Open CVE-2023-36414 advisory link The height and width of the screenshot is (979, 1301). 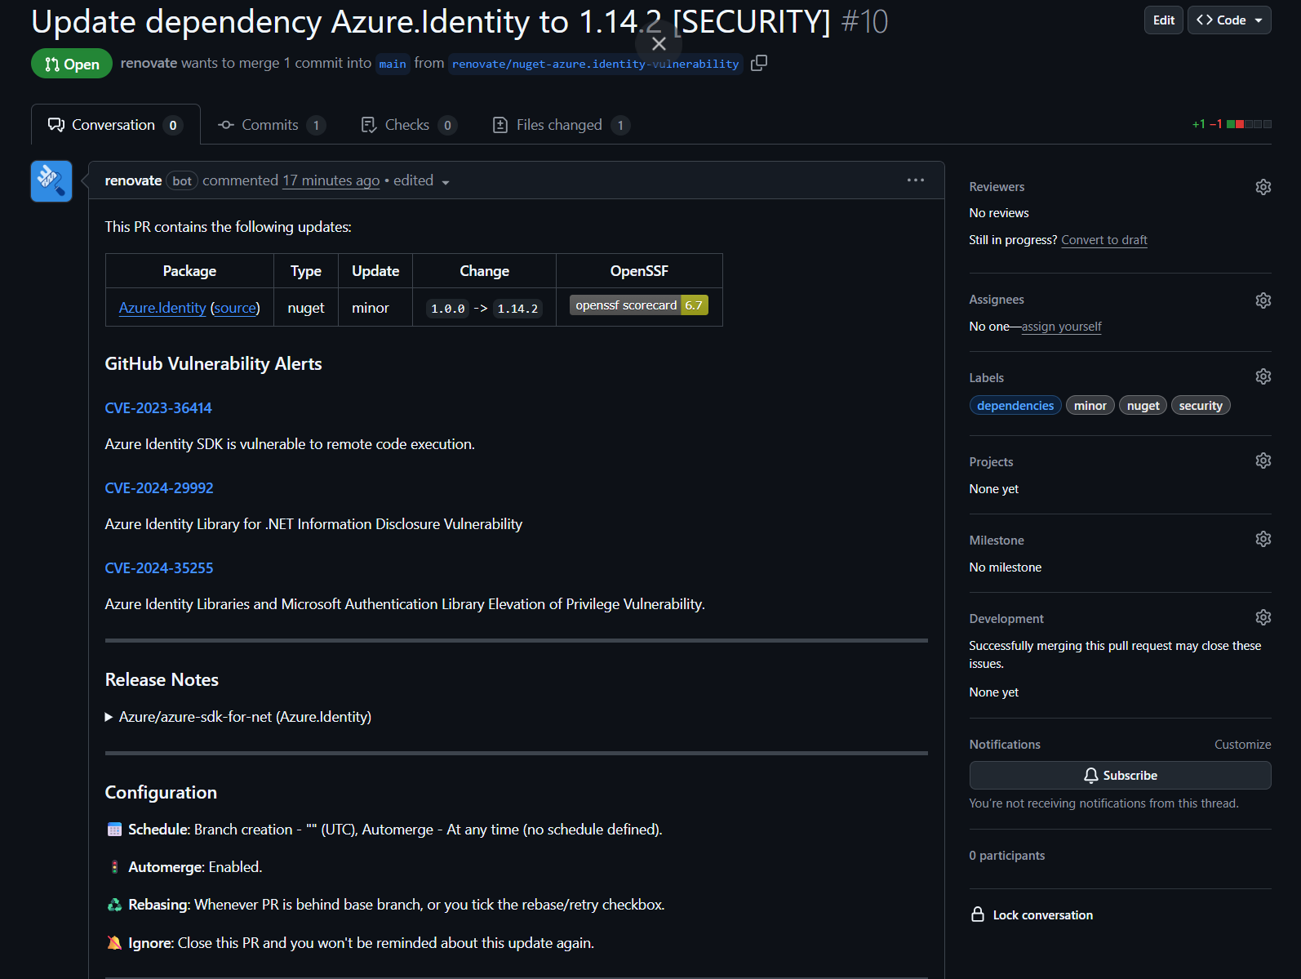pos(158,408)
